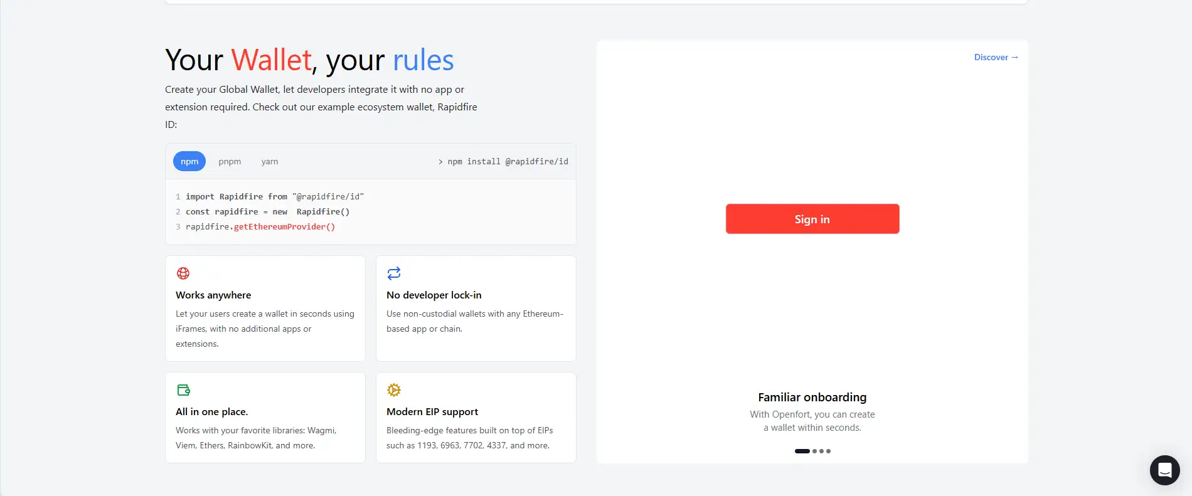Screen dimensions: 1192x496
Task: Jump to the last carousel slide dot
Action: click(x=829, y=451)
